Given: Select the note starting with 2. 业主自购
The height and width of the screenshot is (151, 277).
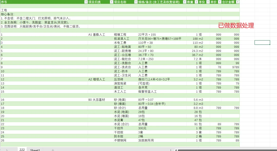Looking at the screenshot, I should coord(44,22).
